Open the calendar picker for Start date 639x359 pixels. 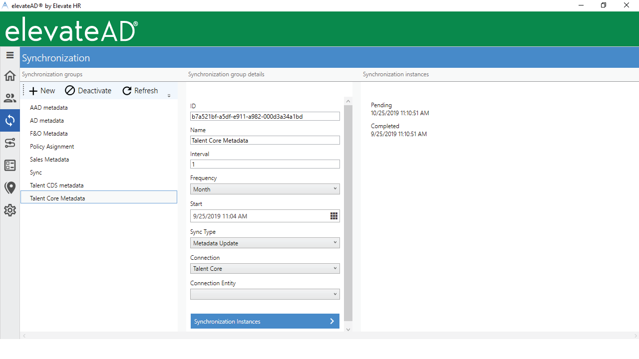(334, 216)
